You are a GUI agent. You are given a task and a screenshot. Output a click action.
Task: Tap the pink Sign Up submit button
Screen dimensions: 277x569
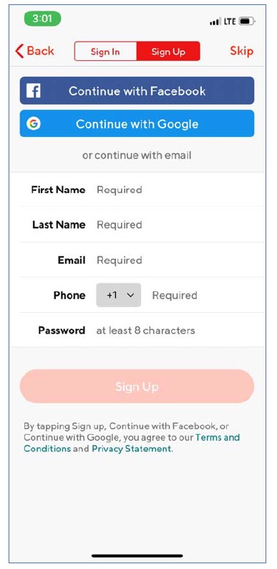pos(137,387)
